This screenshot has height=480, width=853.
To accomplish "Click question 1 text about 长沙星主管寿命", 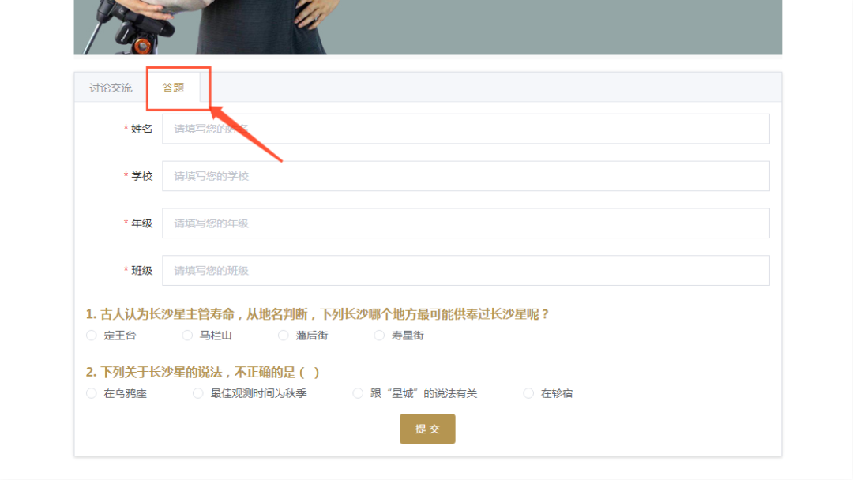I will 318,314.
